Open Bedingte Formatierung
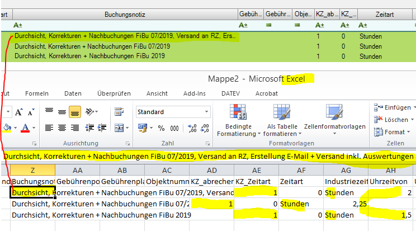The height and width of the screenshot is (231, 416). point(238,120)
